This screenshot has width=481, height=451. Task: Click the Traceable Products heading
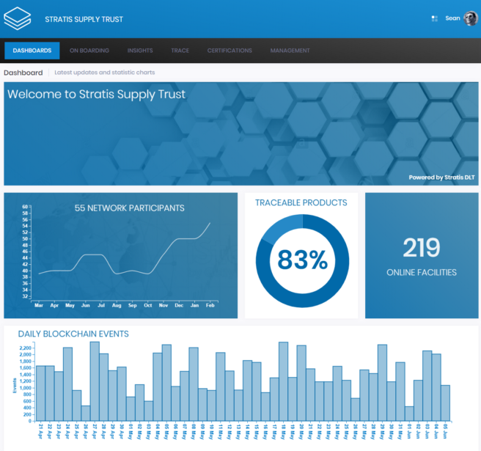(x=301, y=202)
